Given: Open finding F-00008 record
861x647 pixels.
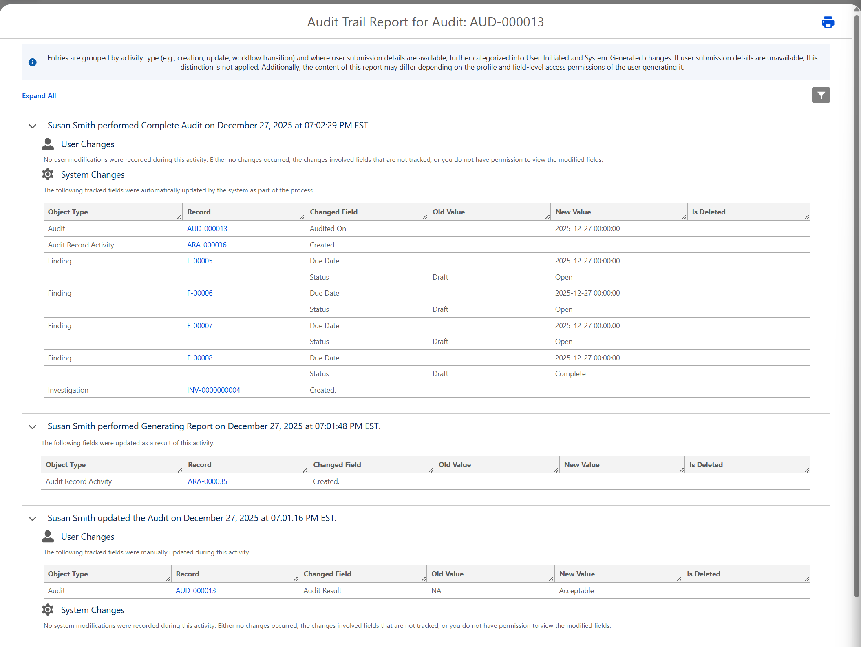Looking at the screenshot, I should tap(200, 358).
